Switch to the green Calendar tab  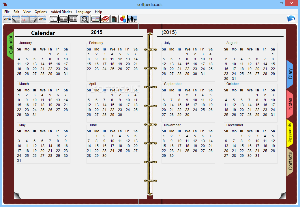pos(10,45)
